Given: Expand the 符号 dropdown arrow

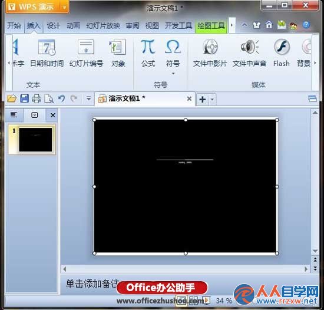Looking at the screenshot, I should click(x=173, y=73).
